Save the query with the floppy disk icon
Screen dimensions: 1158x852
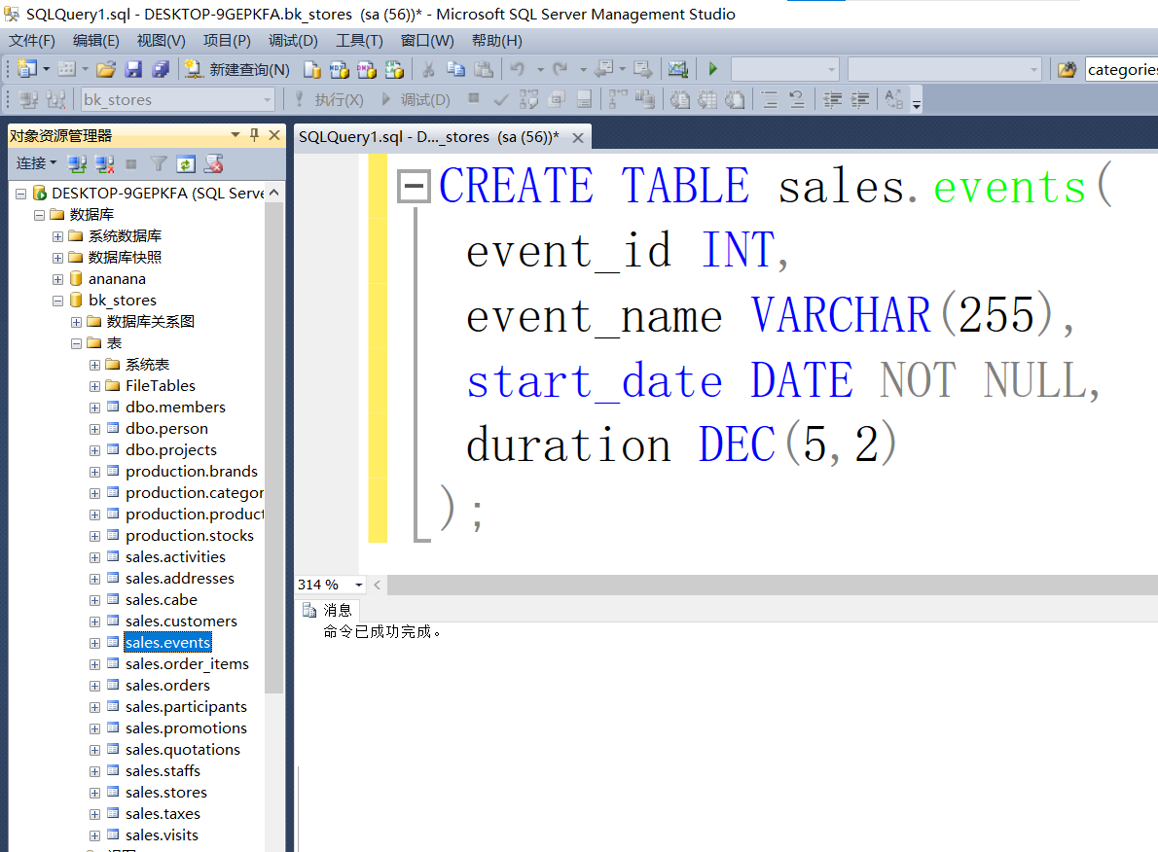click(133, 69)
